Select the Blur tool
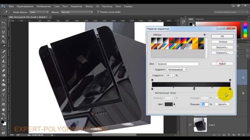The image size is (250, 140). (4, 80)
